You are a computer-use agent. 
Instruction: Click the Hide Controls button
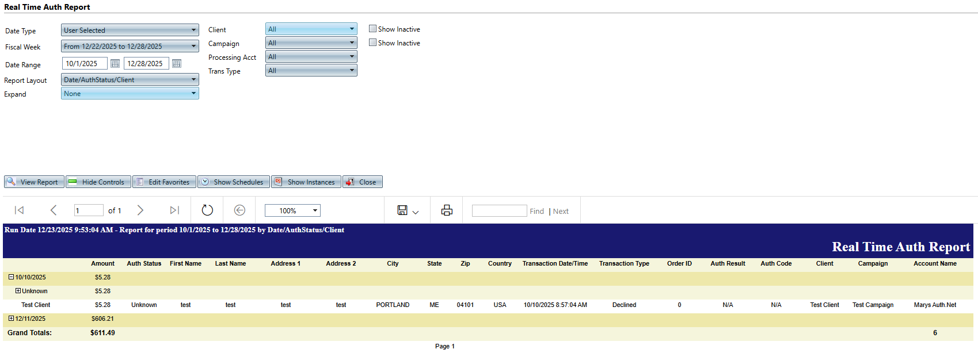coord(98,182)
